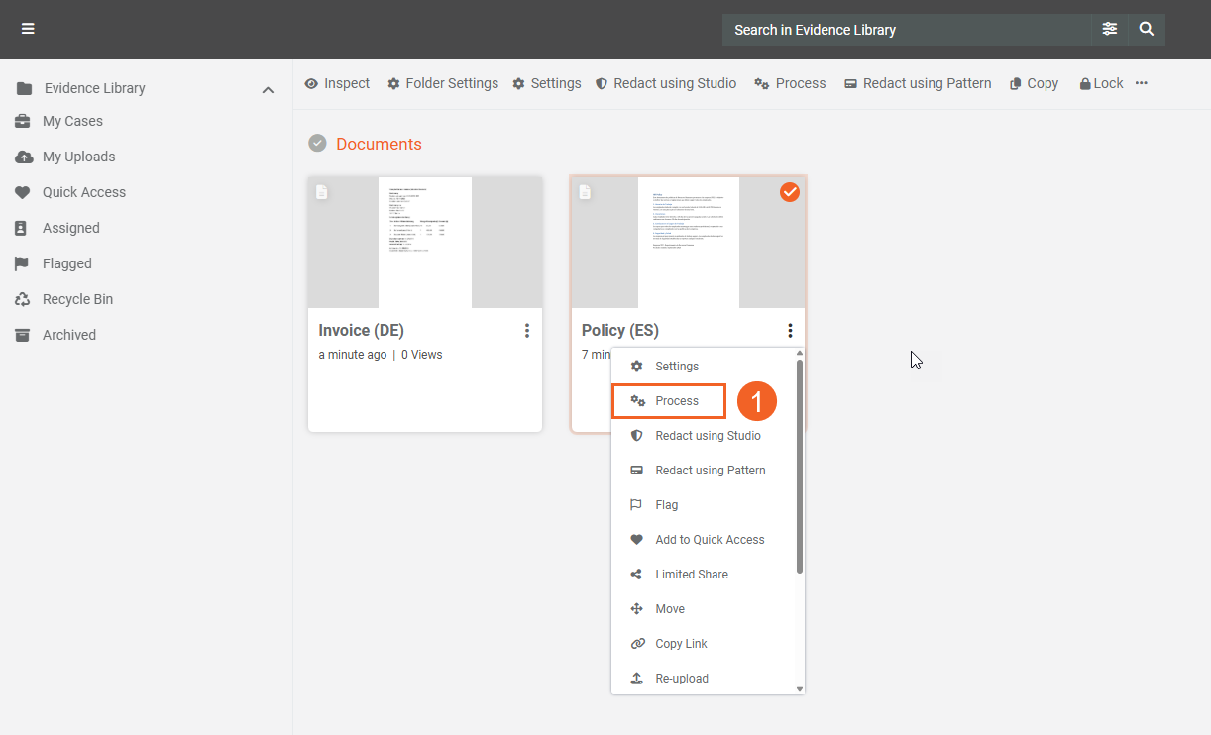
Task: Open Recycle Bin in sidebar
Action: [x=77, y=299]
